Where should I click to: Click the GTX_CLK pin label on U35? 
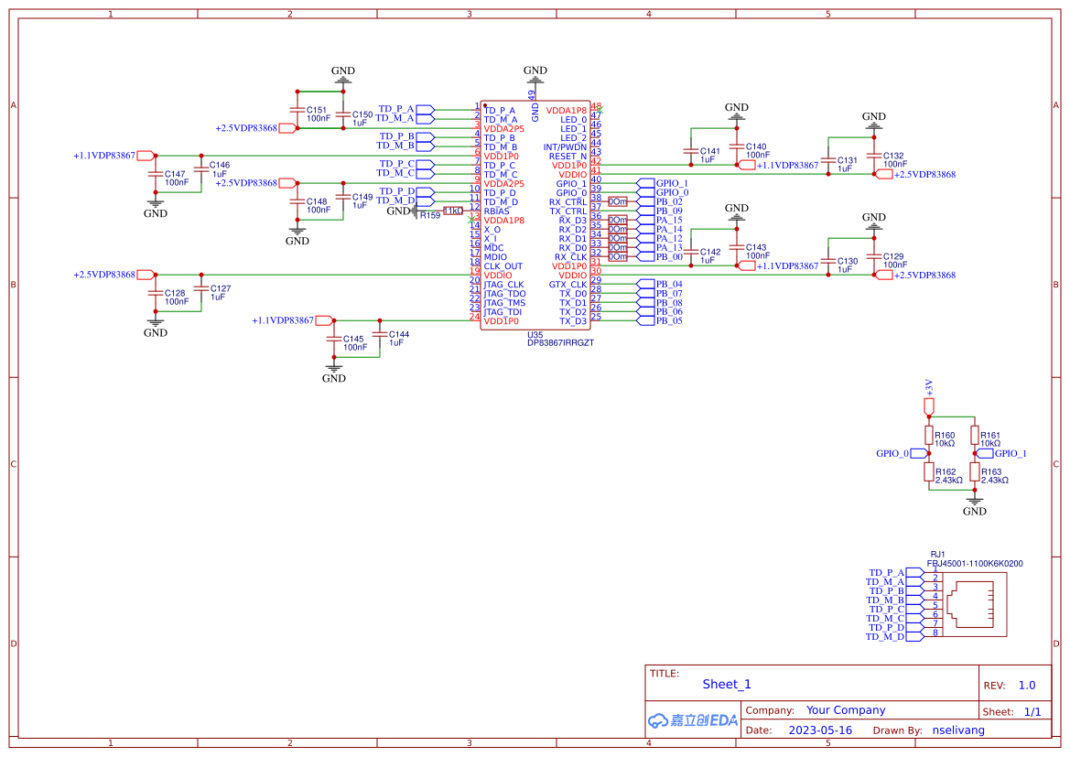click(567, 285)
